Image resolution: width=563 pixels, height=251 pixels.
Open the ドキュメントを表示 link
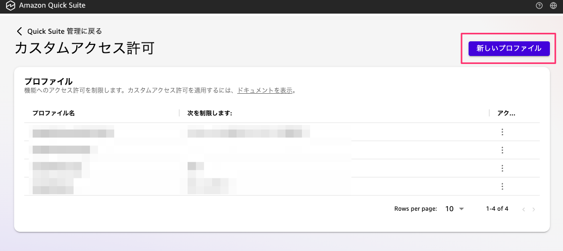click(265, 91)
